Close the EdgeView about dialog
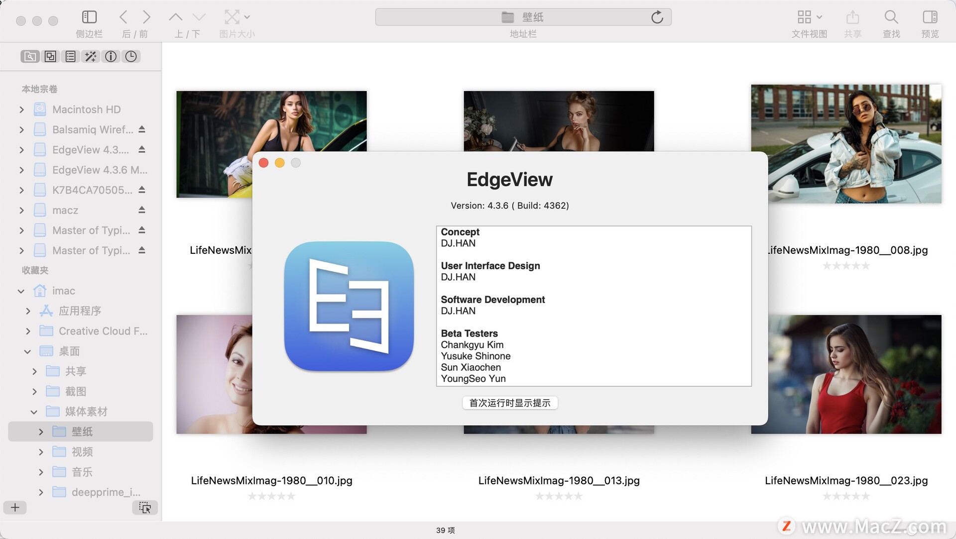Viewport: 956px width, 539px height. [x=264, y=163]
